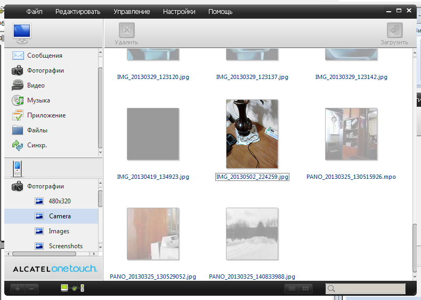Open Файлы folder icon

coord(18,130)
